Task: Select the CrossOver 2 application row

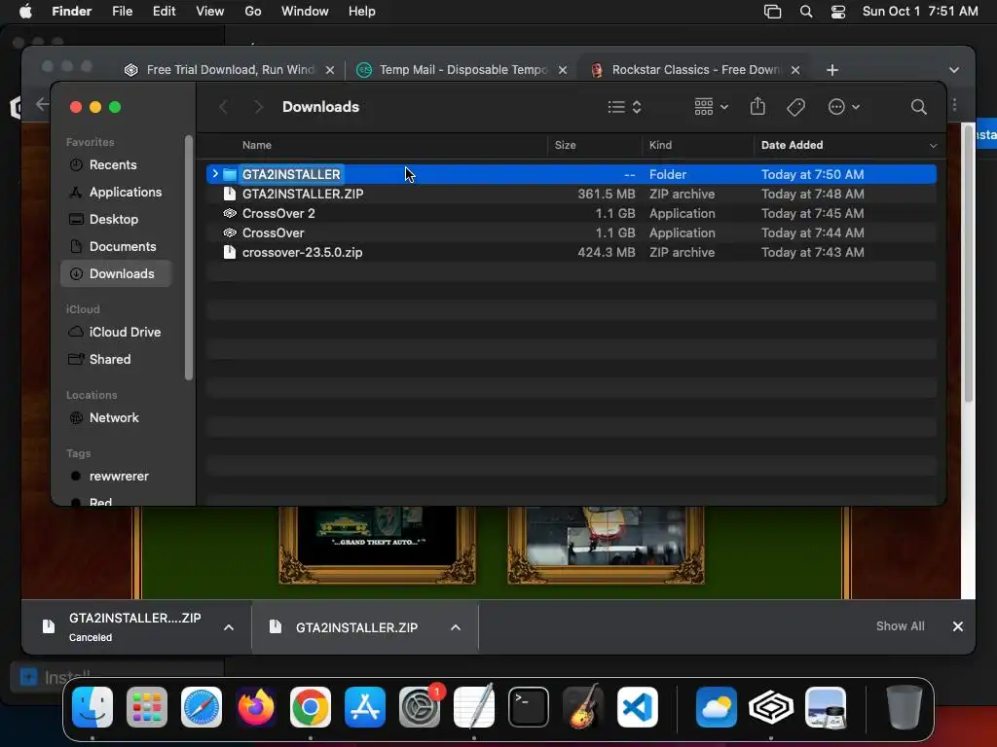Action: click(571, 213)
